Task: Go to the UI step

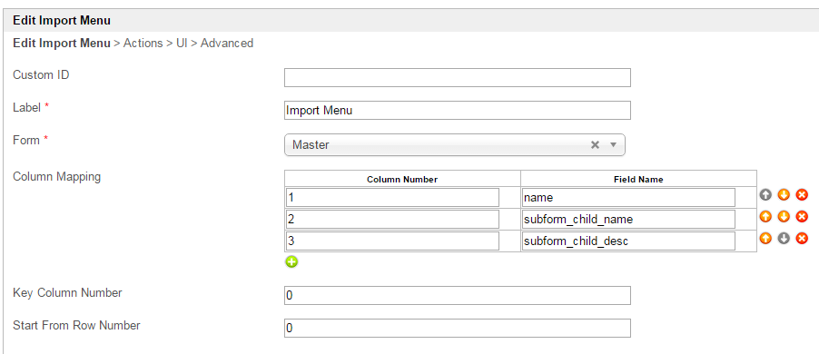Action: pos(182,43)
